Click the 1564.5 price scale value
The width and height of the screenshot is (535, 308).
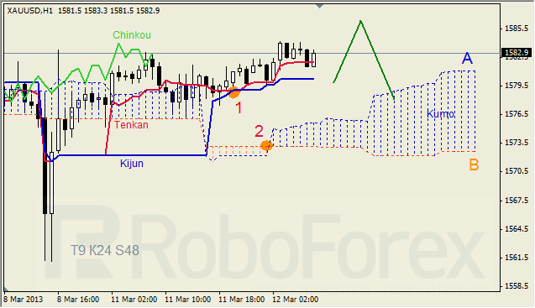tap(517, 229)
